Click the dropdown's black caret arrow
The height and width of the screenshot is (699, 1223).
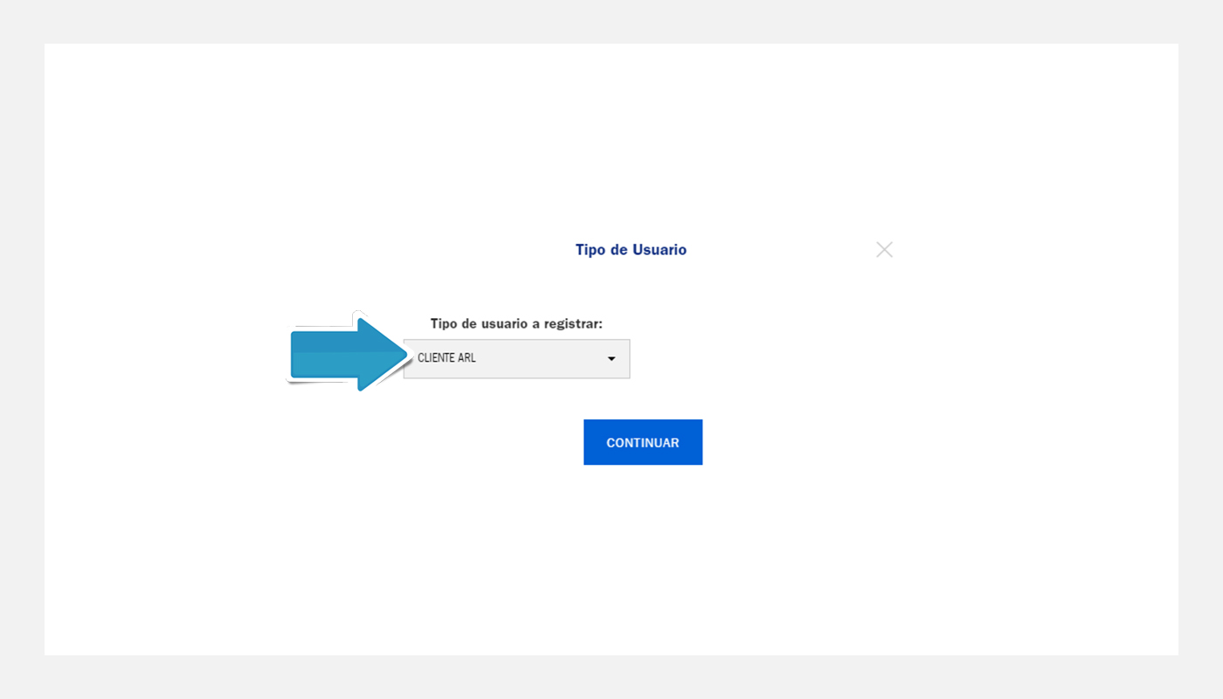pyautogui.click(x=611, y=359)
